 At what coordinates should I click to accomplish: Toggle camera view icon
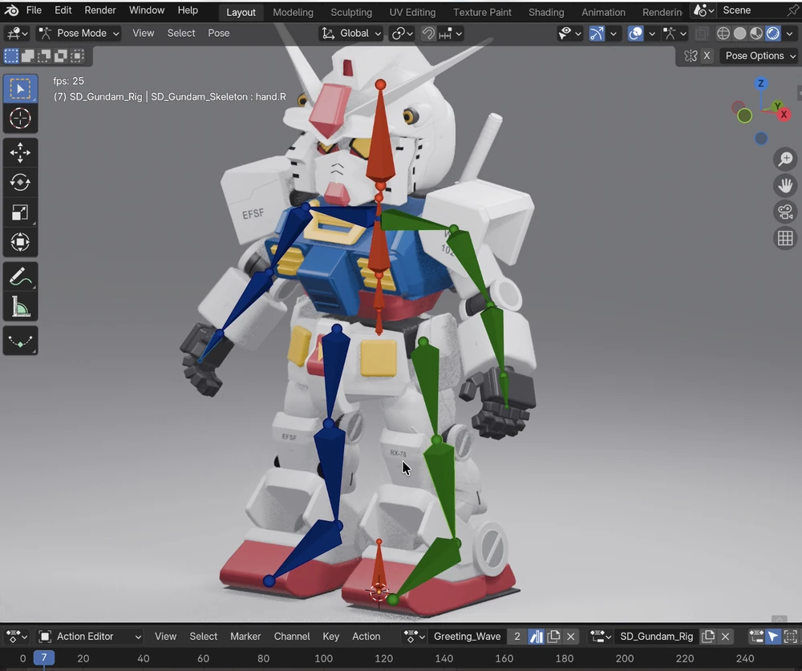coord(785,212)
